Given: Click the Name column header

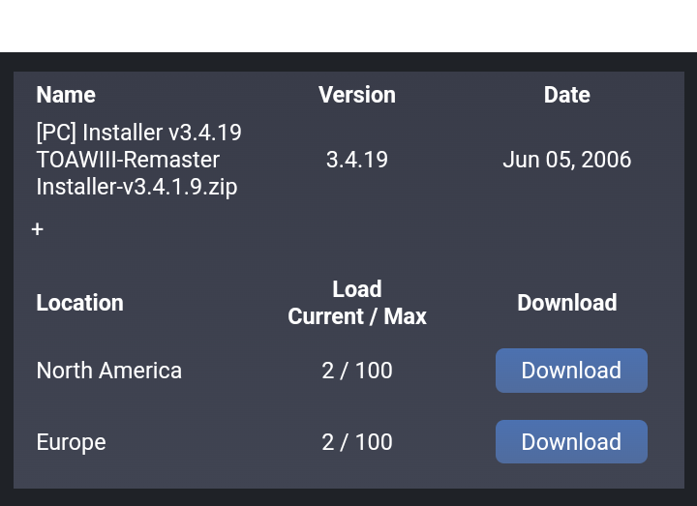Looking at the screenshot, I should (66, 95).
